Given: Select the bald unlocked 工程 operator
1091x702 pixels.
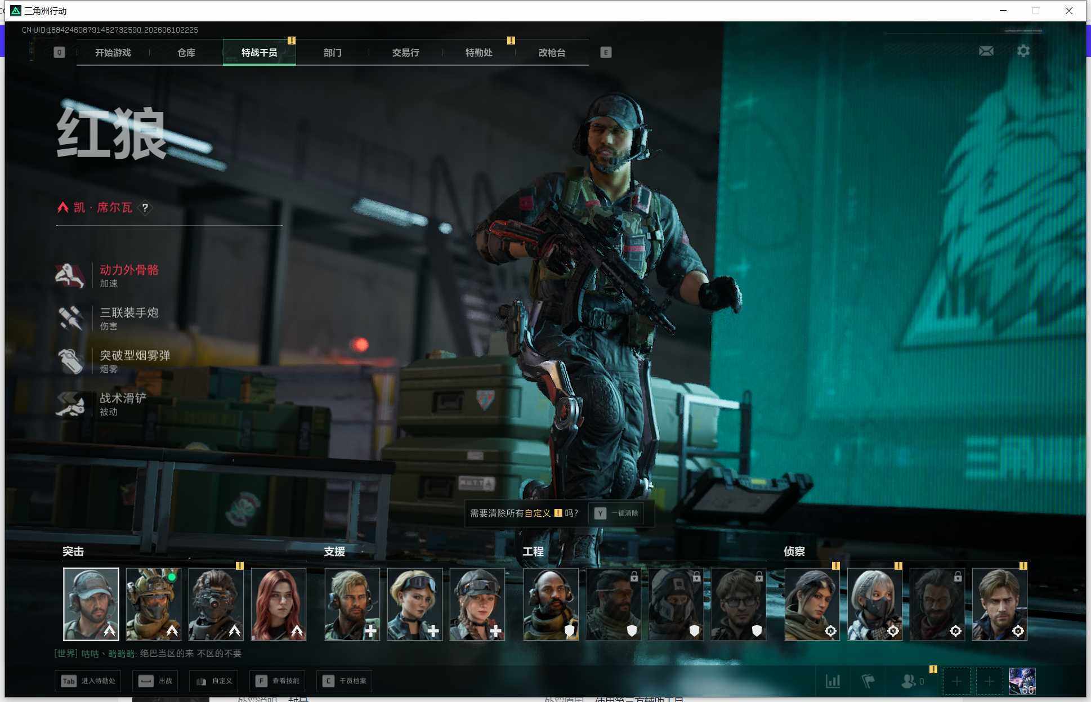Looking at the screenshot, I should click(x=551, y=604).
